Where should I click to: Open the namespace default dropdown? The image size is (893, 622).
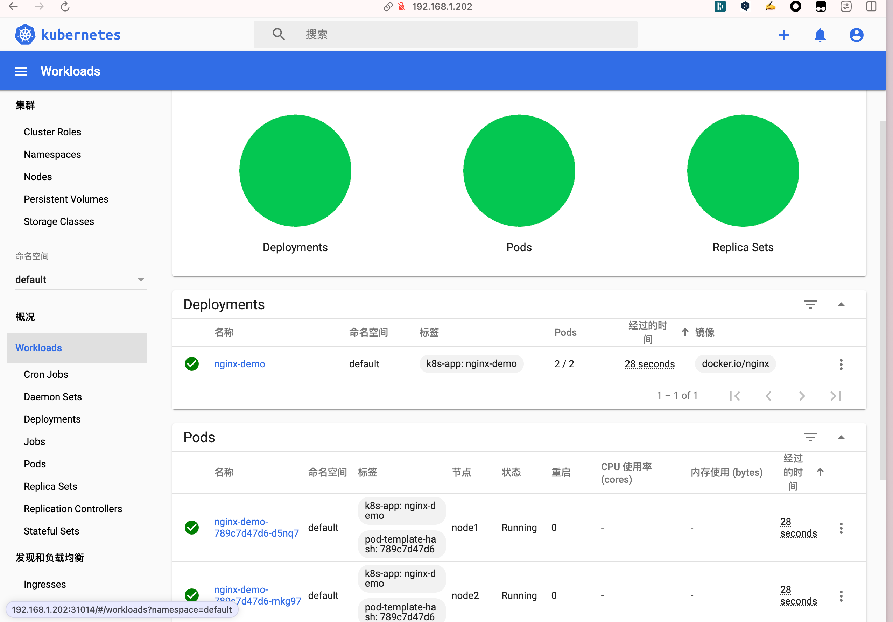pyautogui.click(x=80, y=280)
